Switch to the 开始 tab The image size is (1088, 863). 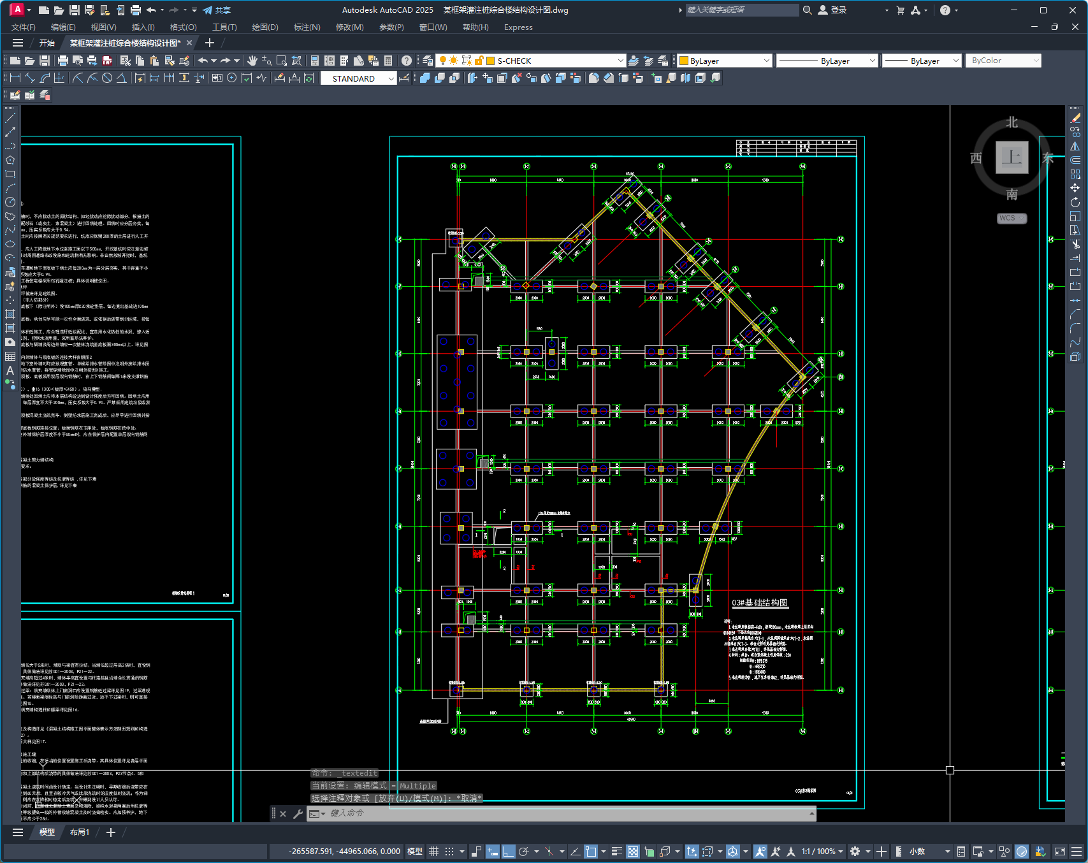click(47, 43)
